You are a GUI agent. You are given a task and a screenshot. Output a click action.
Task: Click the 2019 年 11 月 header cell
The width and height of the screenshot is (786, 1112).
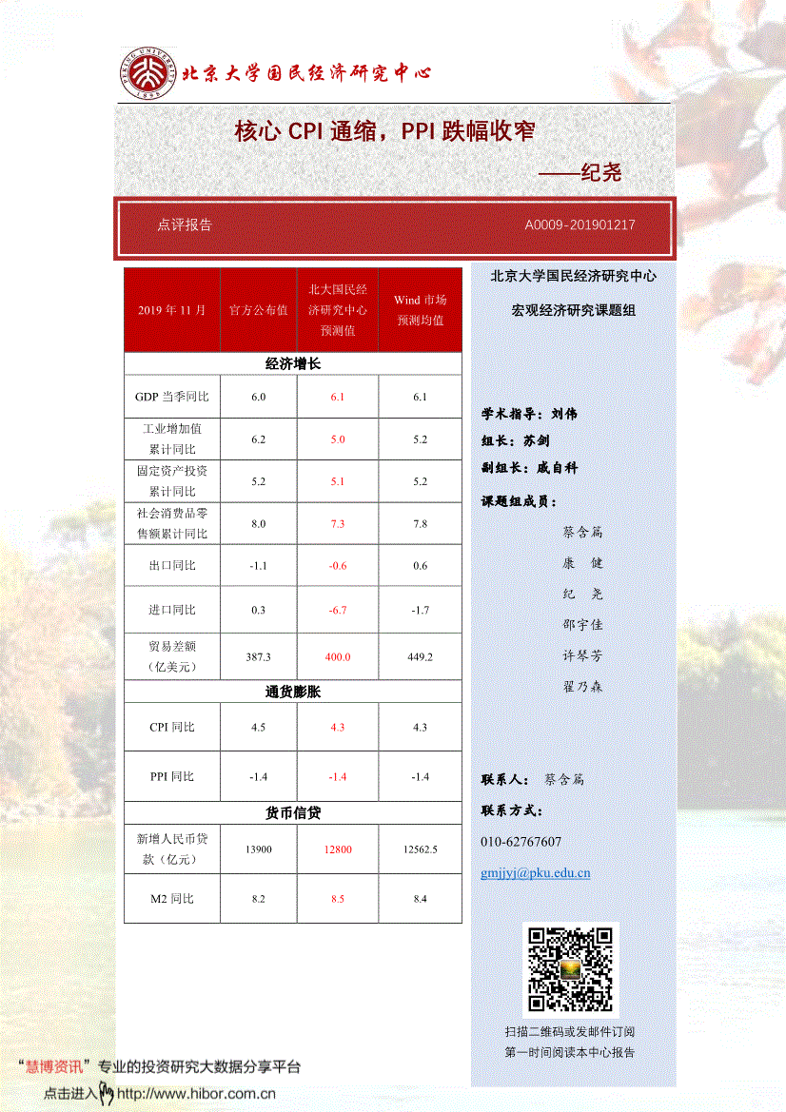[x=171, y=310]
